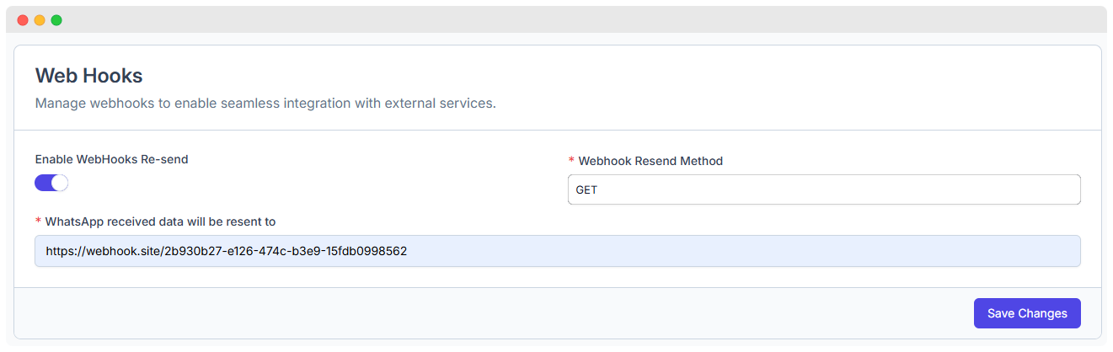Click the red asterisk beside Webhook Resend Method
The width and height of the screenshot is (1113, 352).
[572, 161]
